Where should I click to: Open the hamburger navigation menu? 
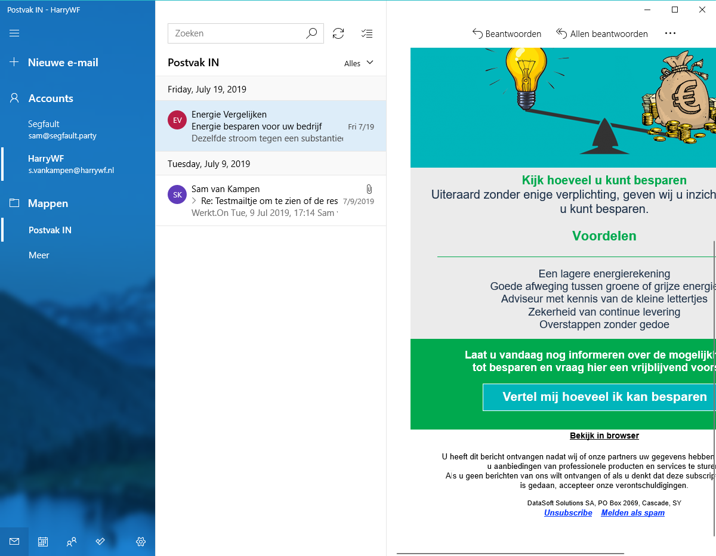14,33
